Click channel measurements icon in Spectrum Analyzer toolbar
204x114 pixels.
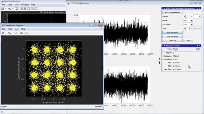coord(32,9)
